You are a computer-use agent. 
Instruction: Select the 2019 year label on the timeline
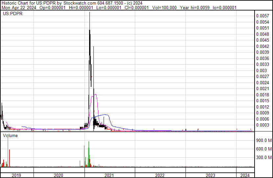tap(16, 175)
